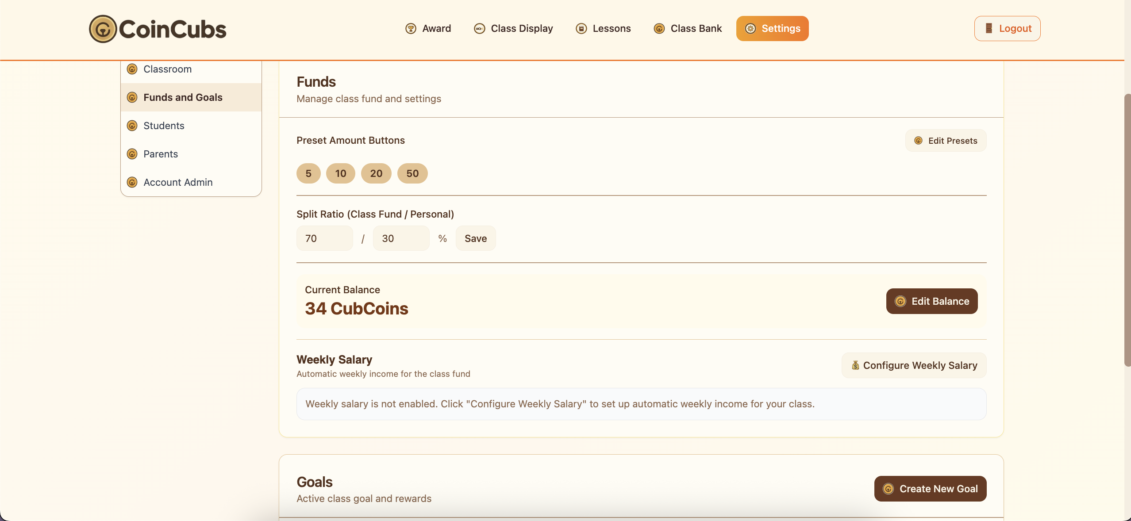Select the 50 preset amount chip
This screenshot has width=1131, height=521.
click(412, 173)
